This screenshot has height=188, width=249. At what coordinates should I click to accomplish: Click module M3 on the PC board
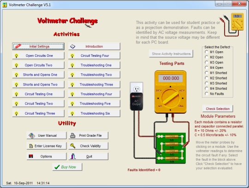(172, 151)
